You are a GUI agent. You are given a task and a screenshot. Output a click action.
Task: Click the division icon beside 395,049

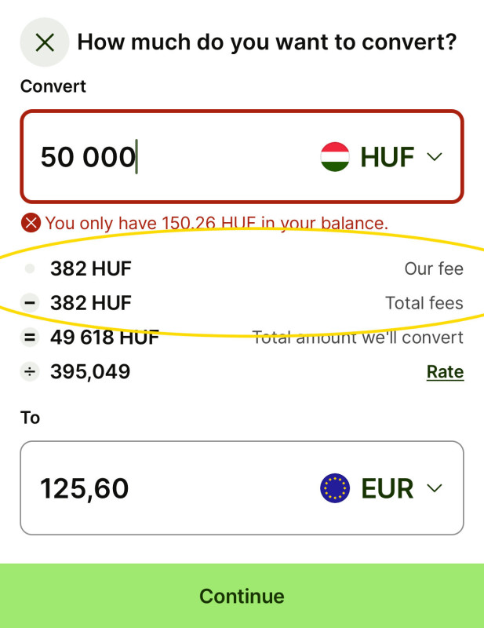[x=30, y=372]
